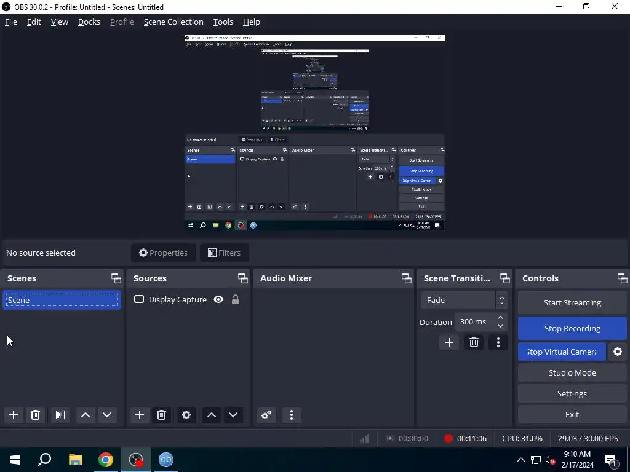Screen dimensions: 630x472
Task: Click the 00:11:06 recording timer
Action: point(472,438)
